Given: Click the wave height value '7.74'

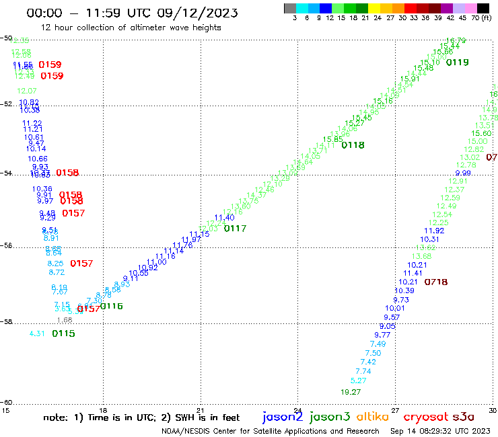Looking at the screenshot, I should click(x=363, y=371).
